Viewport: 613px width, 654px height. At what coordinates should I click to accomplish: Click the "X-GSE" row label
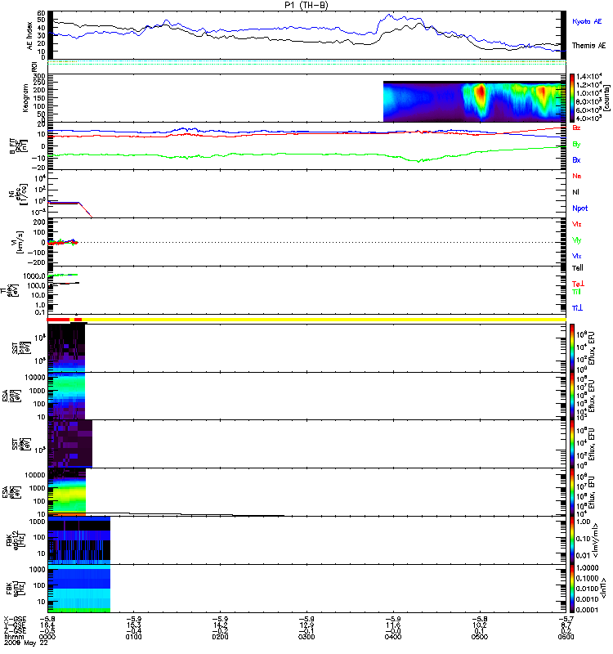point(15,619)
